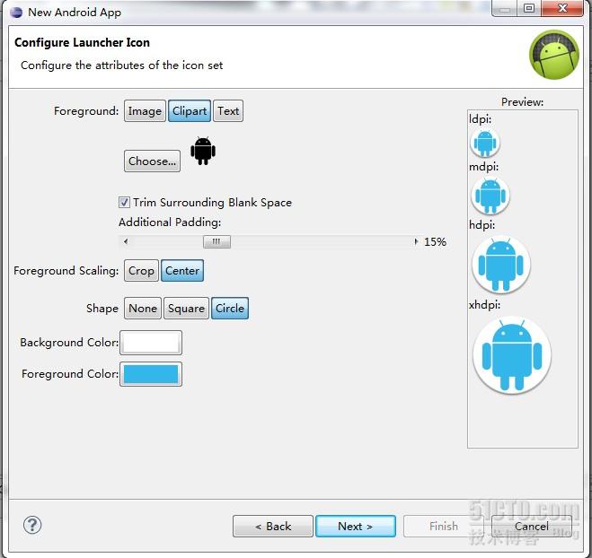
Task: Click the 15% padding value text
Action: (x=435, y=241)
